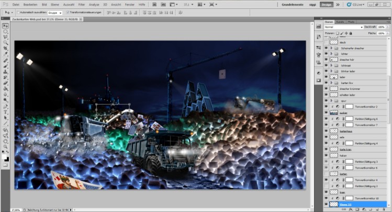The image size is (392, 212).
Task: Enable the 'Automatisch auswählen' checkbox
Action: 17,12
